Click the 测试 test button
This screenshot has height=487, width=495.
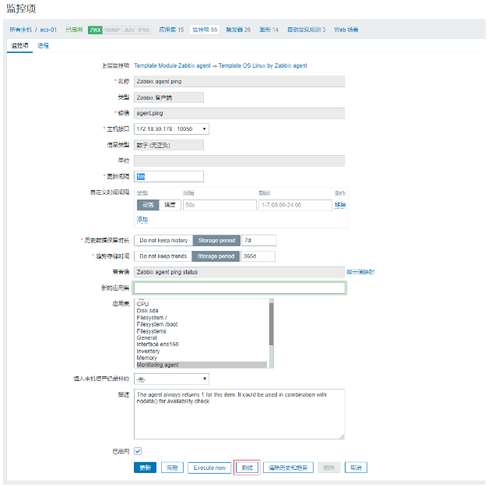[x=247, y=468]
